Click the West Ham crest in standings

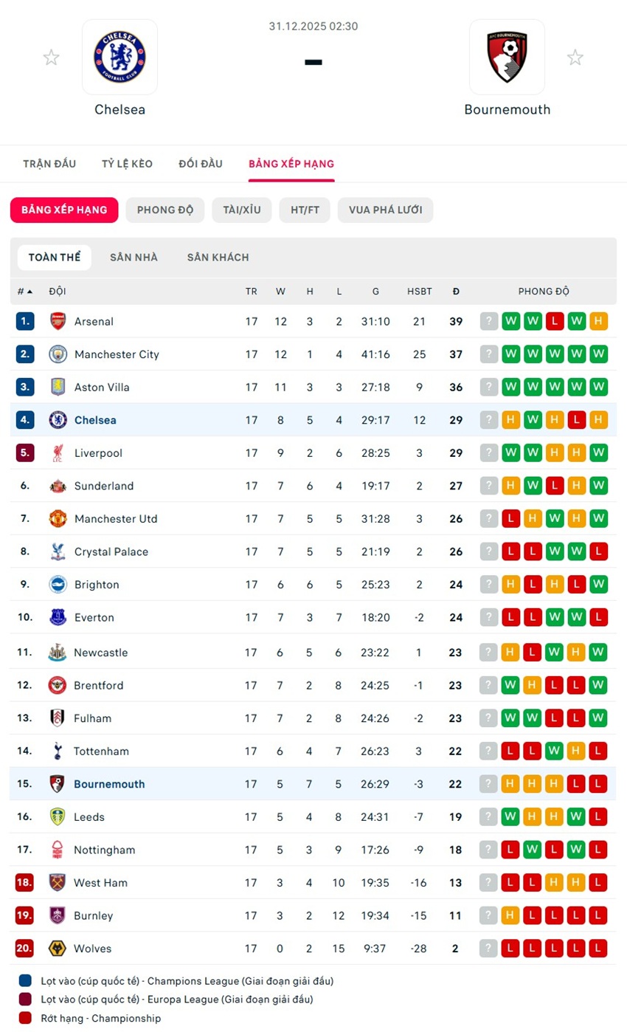click(x=58, y=883)
